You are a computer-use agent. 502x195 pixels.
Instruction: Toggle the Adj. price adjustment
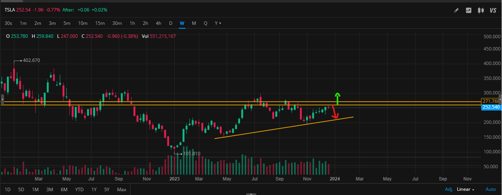coord(449,190)
